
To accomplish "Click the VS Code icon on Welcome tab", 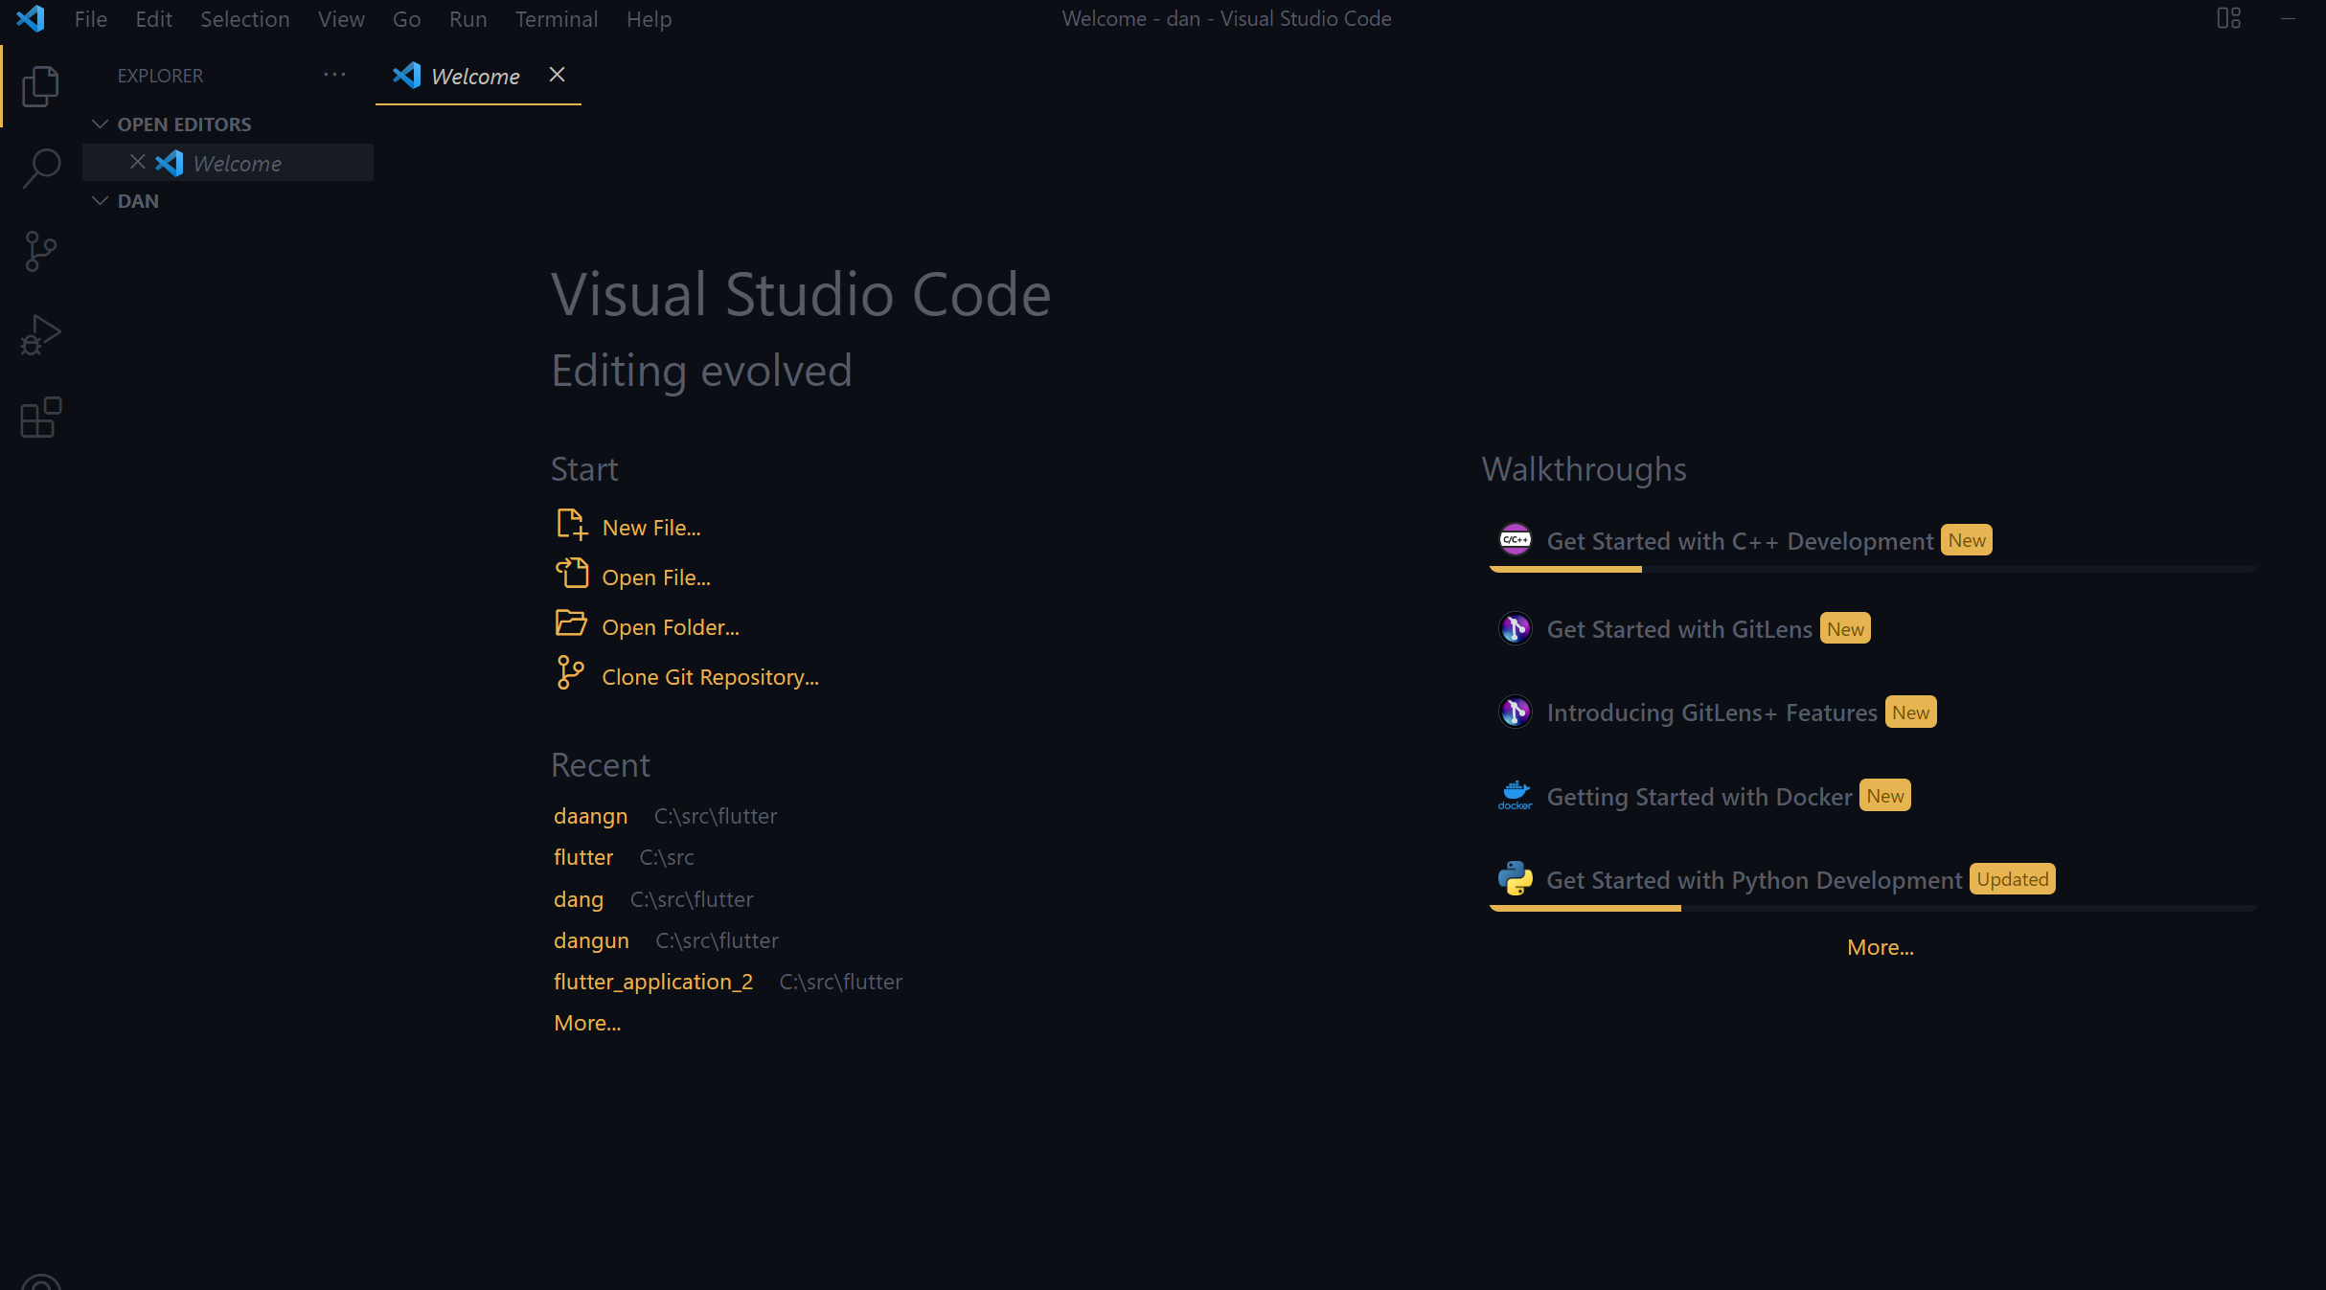I will tap(406, 75).
